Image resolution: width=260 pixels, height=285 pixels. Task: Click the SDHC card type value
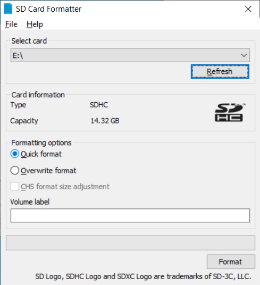click(x=99, y=105)
